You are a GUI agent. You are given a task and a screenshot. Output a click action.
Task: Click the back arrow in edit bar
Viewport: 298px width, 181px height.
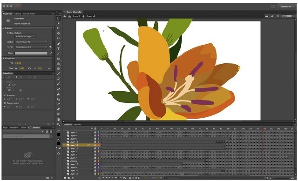(x=65, y=16)
